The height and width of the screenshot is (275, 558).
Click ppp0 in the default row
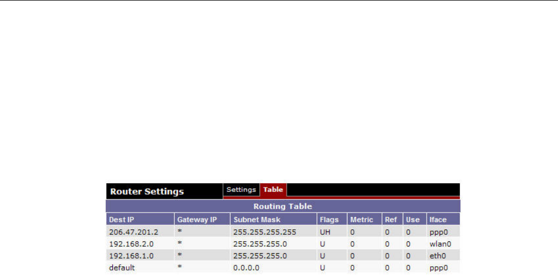tap(438, 267)
